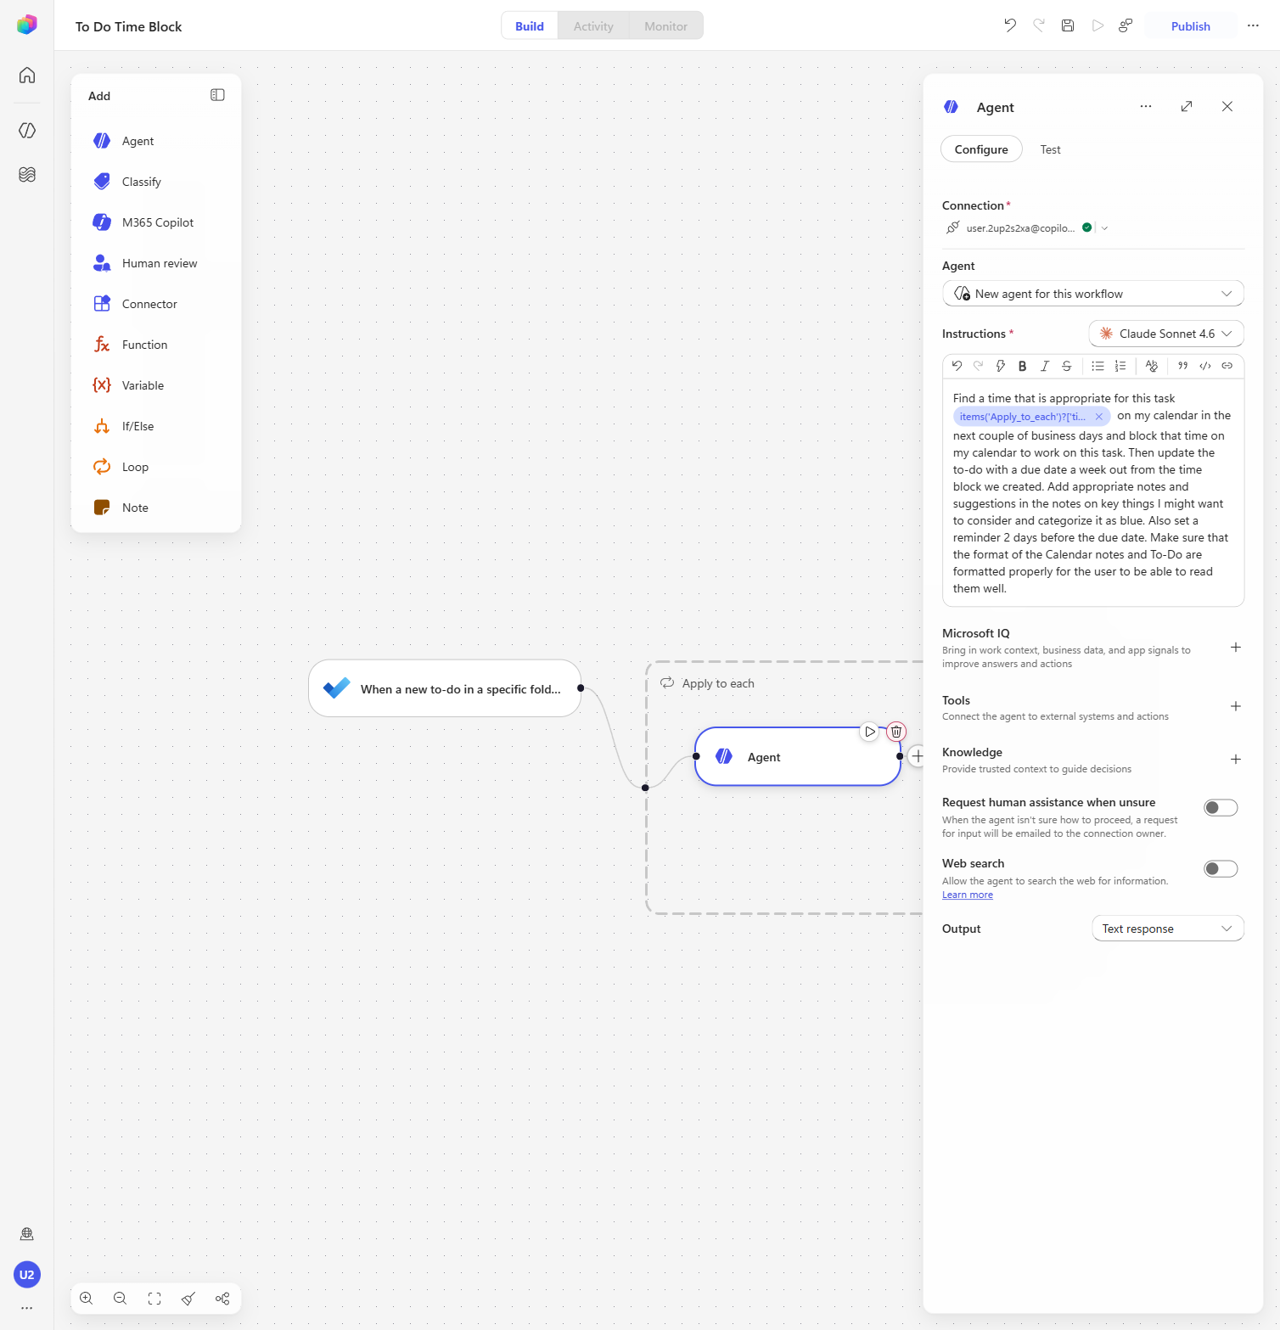This screenshot has height=1330, width=1280.
Task: Open the Output Text response dropdown
Action: click(x=1168, y=929)
